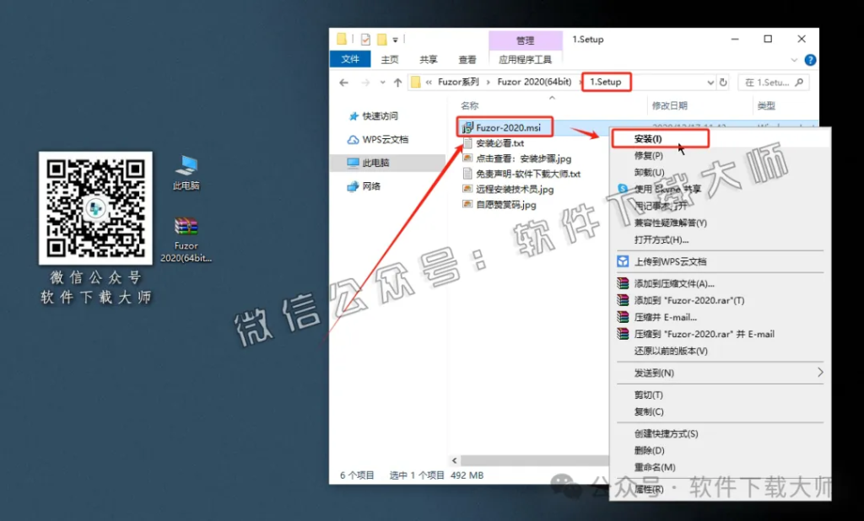Select Fuzor-2020.msi file icon
Screen dimensions: 864x521
467,127
